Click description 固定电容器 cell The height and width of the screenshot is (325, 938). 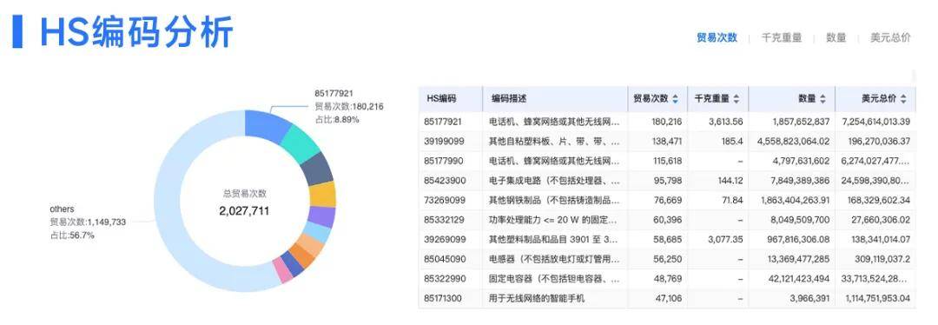click(x=554, y=279)
